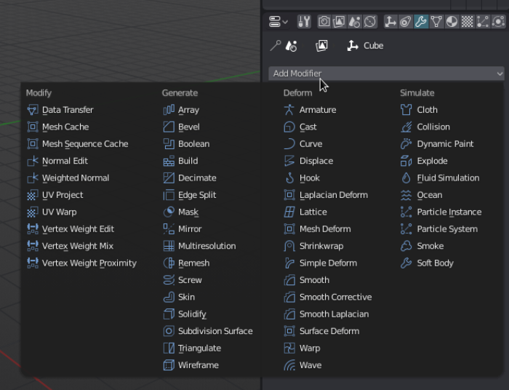Open the Texture properties tab

coord(467,22)
